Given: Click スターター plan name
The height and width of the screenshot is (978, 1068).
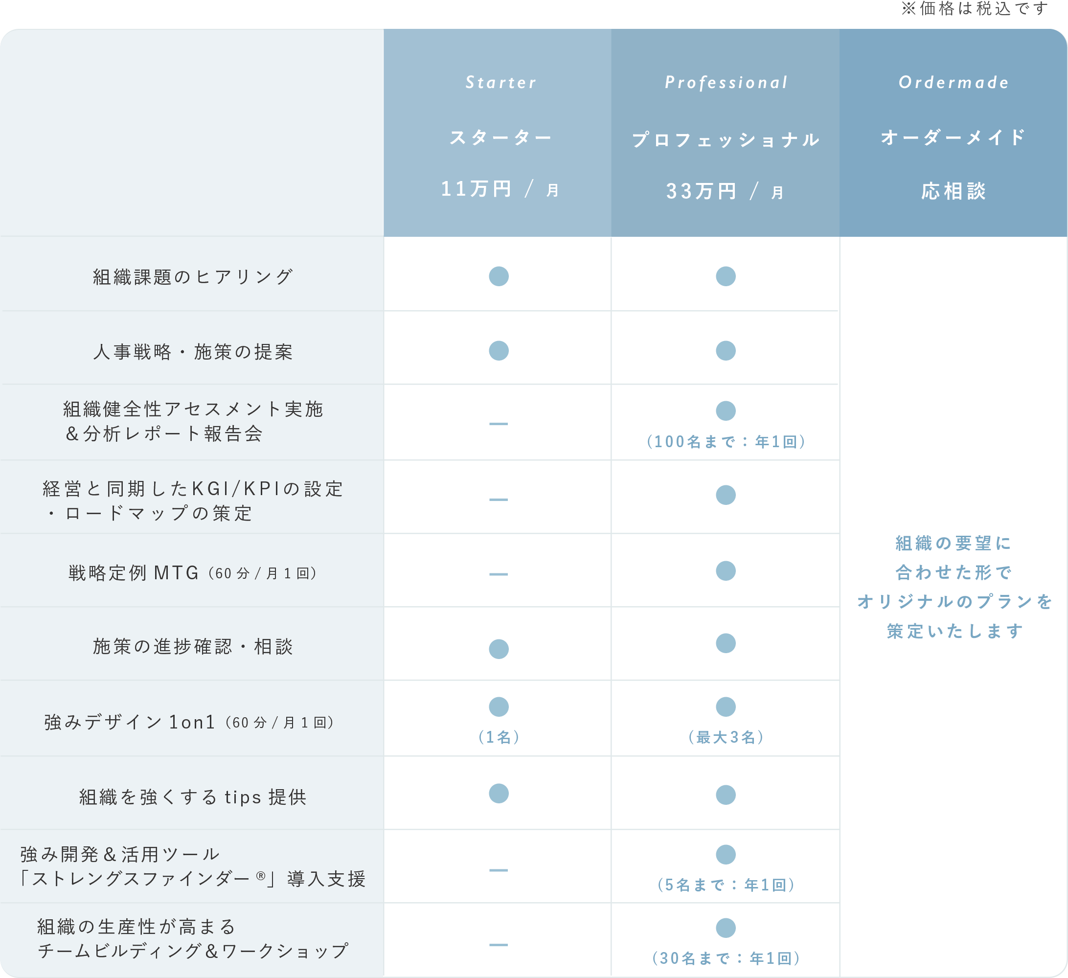Looking at the screenshot, I should pyautogui.click(x=500, y=138).
